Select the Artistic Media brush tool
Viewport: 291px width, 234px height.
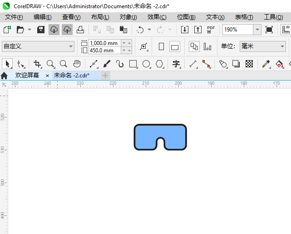pyautogui.click(x=107, y=64)
